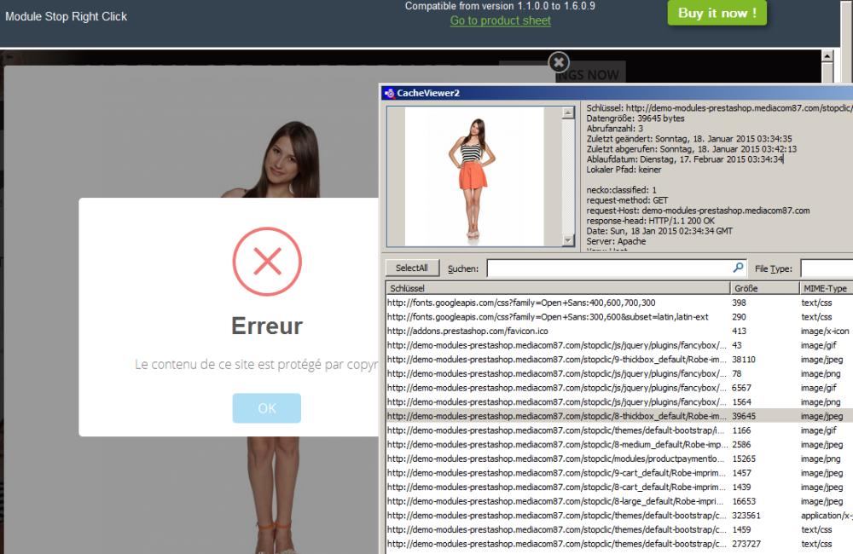The image size is (853, 554).
Task: Select the productpaymentlo row sized 15265
Action: (619, 459)
